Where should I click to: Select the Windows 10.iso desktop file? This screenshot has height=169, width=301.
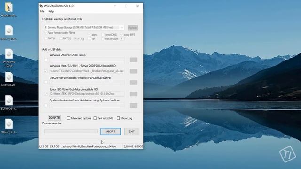(x=9, y=54)
